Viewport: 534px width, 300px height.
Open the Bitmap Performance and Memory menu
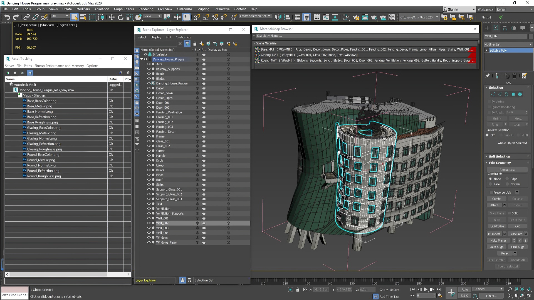[59, 66]
